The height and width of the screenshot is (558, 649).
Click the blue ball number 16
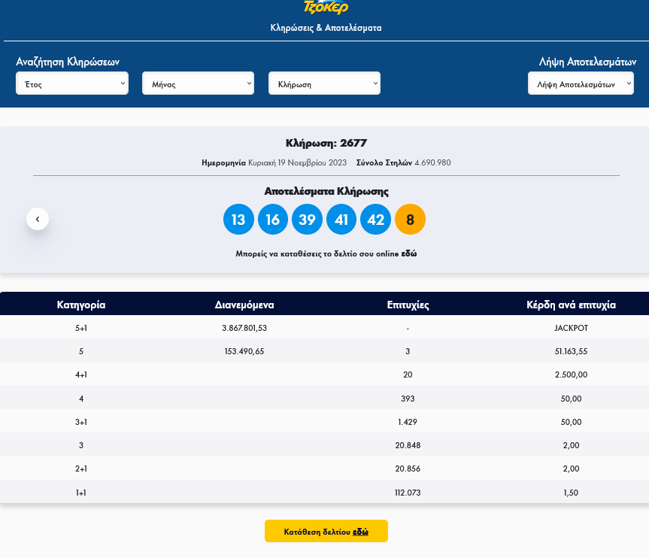click(273, 220)
